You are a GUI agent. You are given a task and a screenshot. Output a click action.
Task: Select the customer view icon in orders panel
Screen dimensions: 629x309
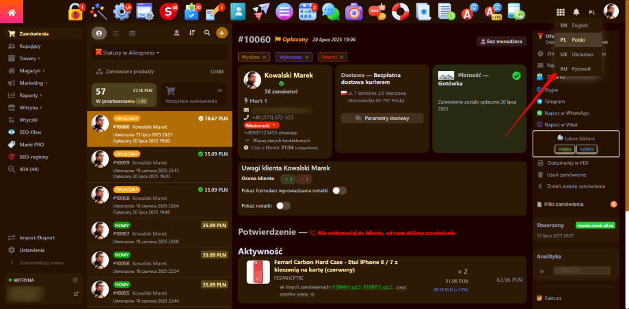click(99, 33)
